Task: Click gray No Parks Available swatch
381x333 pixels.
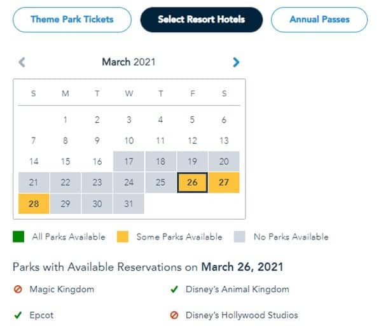Action: [239, 237]
